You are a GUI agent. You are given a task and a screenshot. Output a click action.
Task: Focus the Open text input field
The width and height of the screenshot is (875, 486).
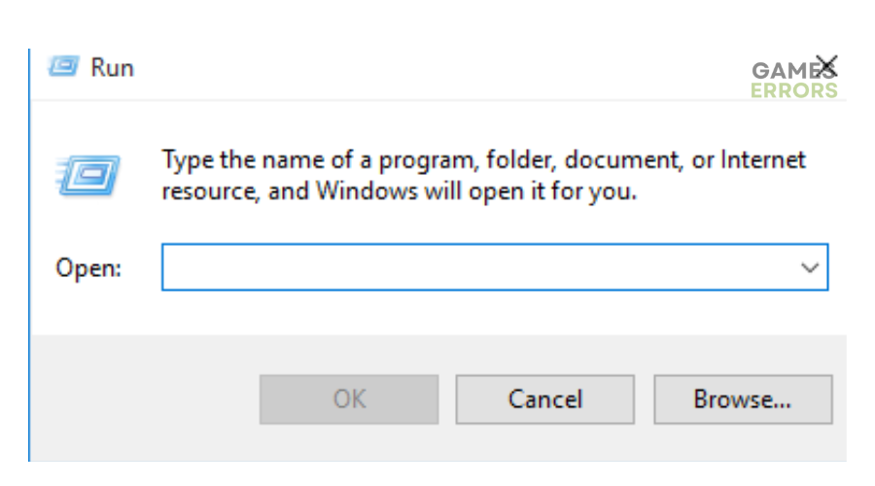click(480, 267)
